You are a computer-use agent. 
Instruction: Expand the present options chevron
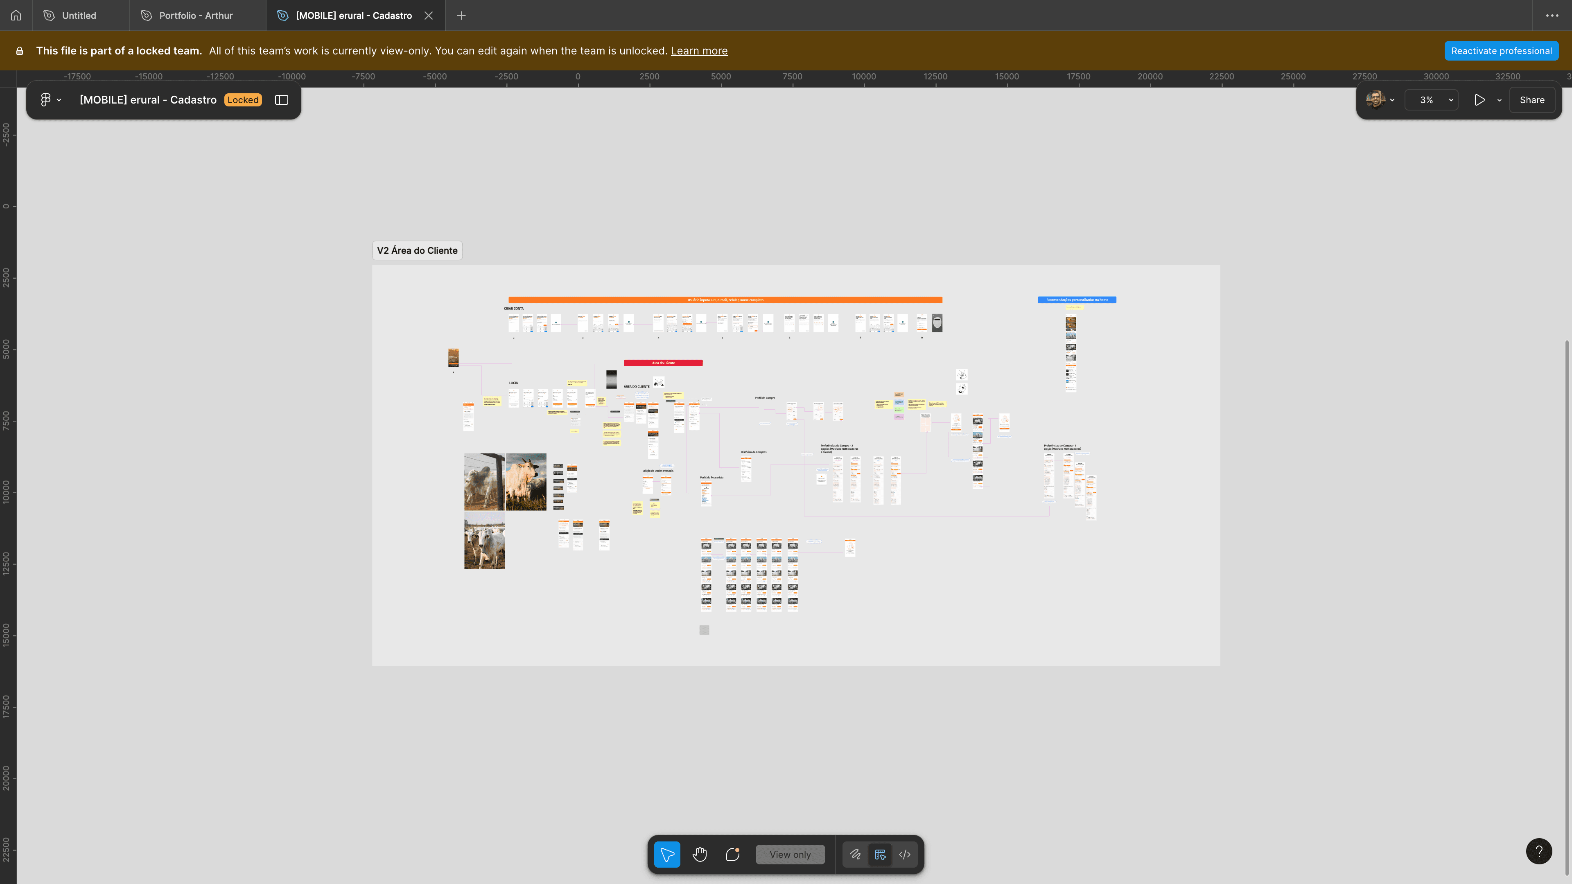pyautogui.click(x=1500, y=100)
